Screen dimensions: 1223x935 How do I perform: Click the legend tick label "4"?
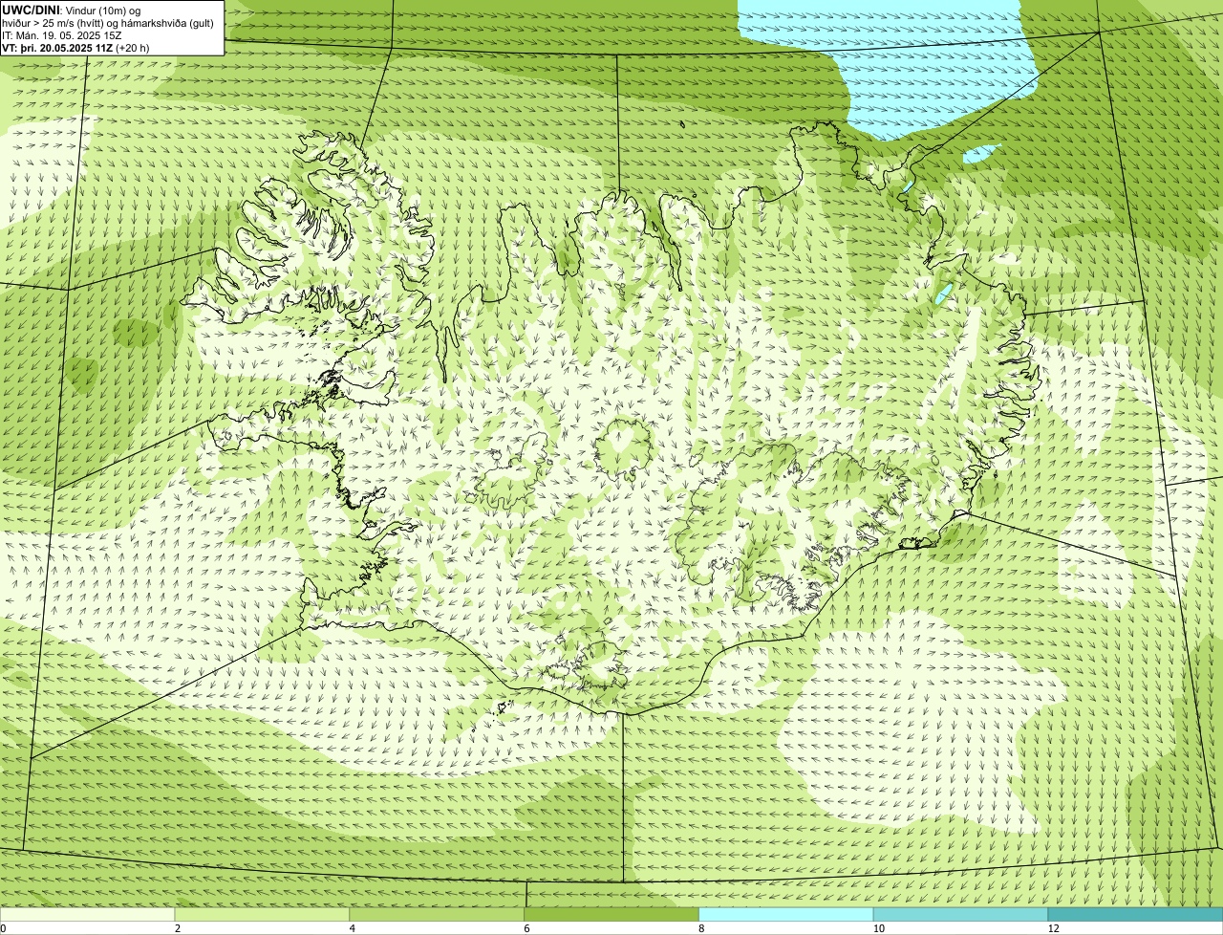click(x=353, y=928)
